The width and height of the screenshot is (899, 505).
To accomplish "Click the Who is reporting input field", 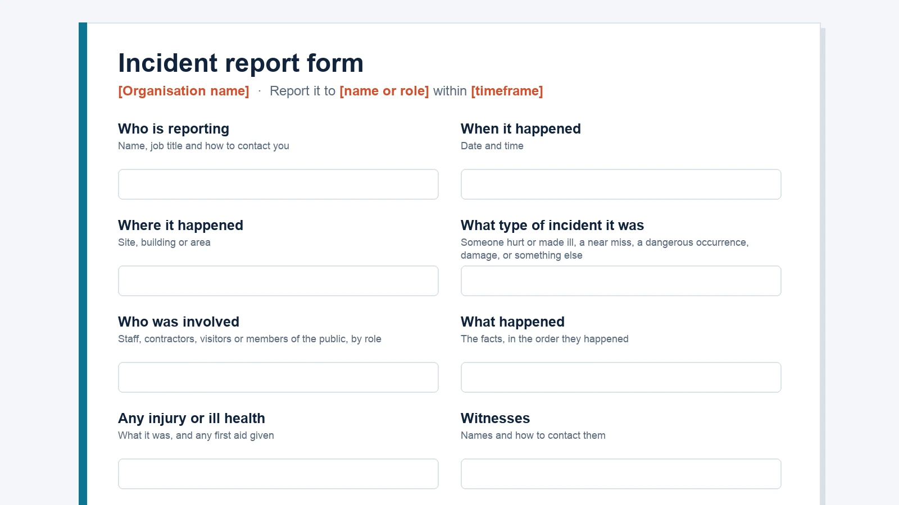I will click(278, 184).
